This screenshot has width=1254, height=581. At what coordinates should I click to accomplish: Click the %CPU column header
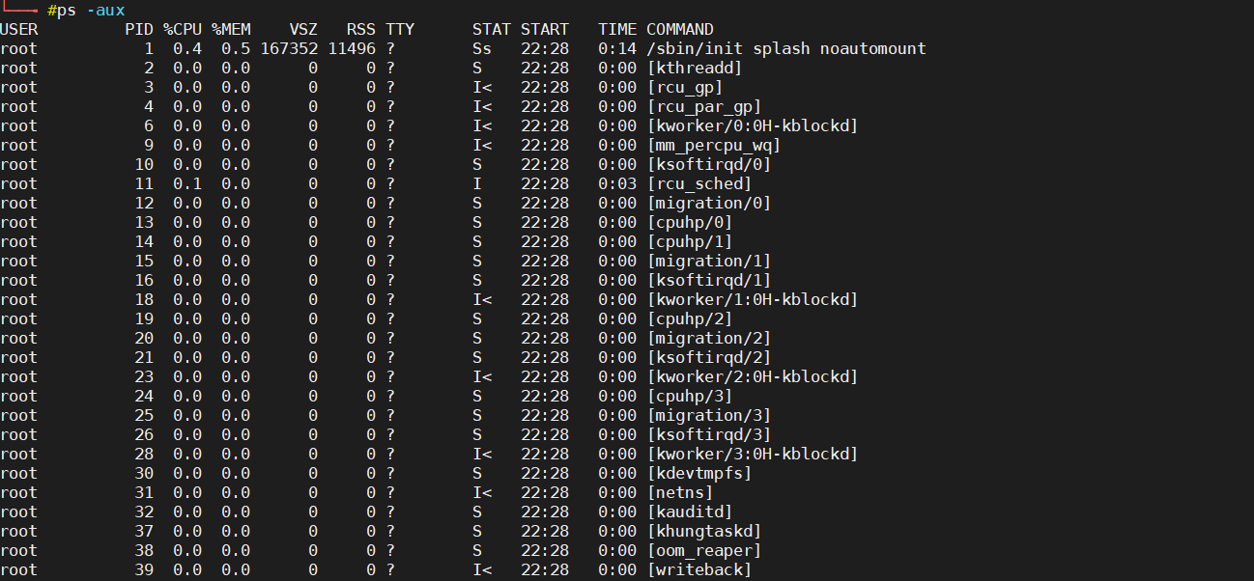182,30
